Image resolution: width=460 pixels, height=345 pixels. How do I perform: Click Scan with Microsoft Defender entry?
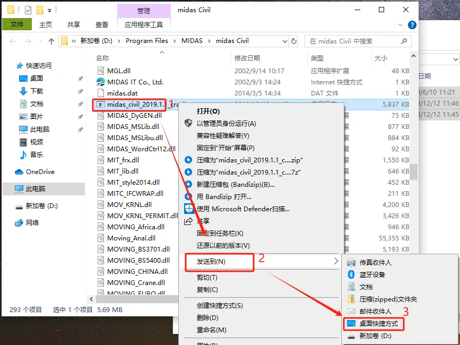click(243, 209)
